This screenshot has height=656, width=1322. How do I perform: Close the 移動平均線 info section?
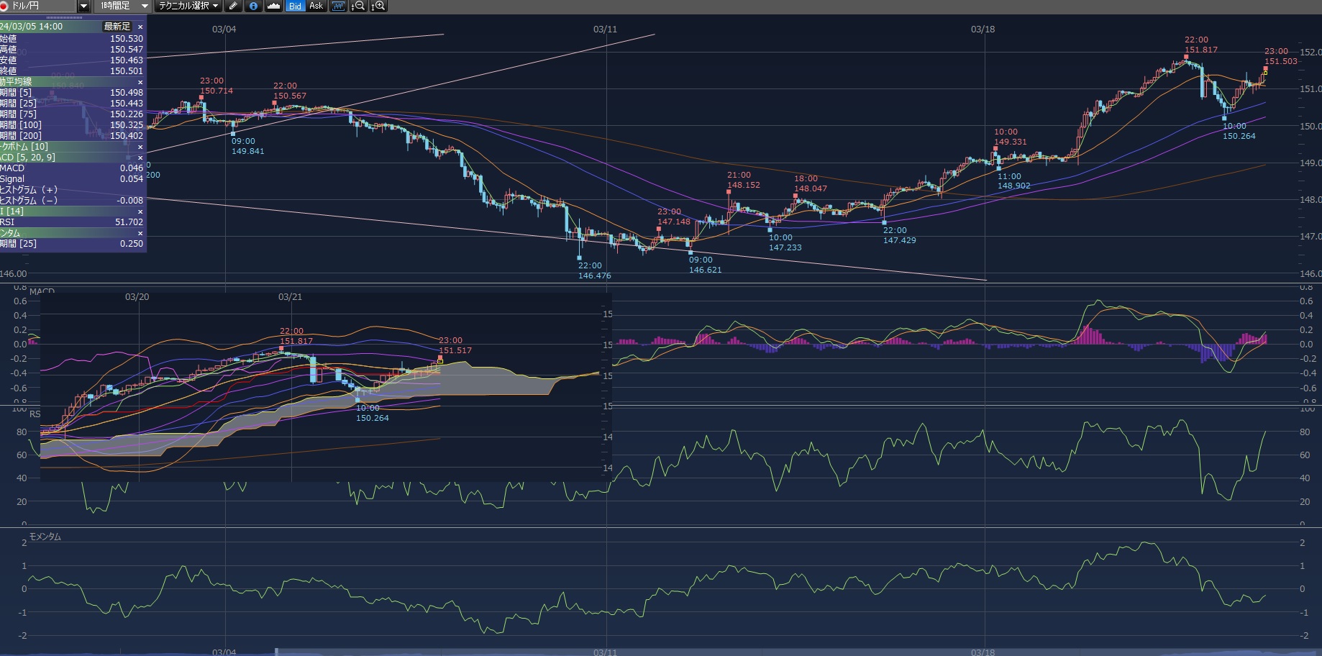click(x=140, y=82)
